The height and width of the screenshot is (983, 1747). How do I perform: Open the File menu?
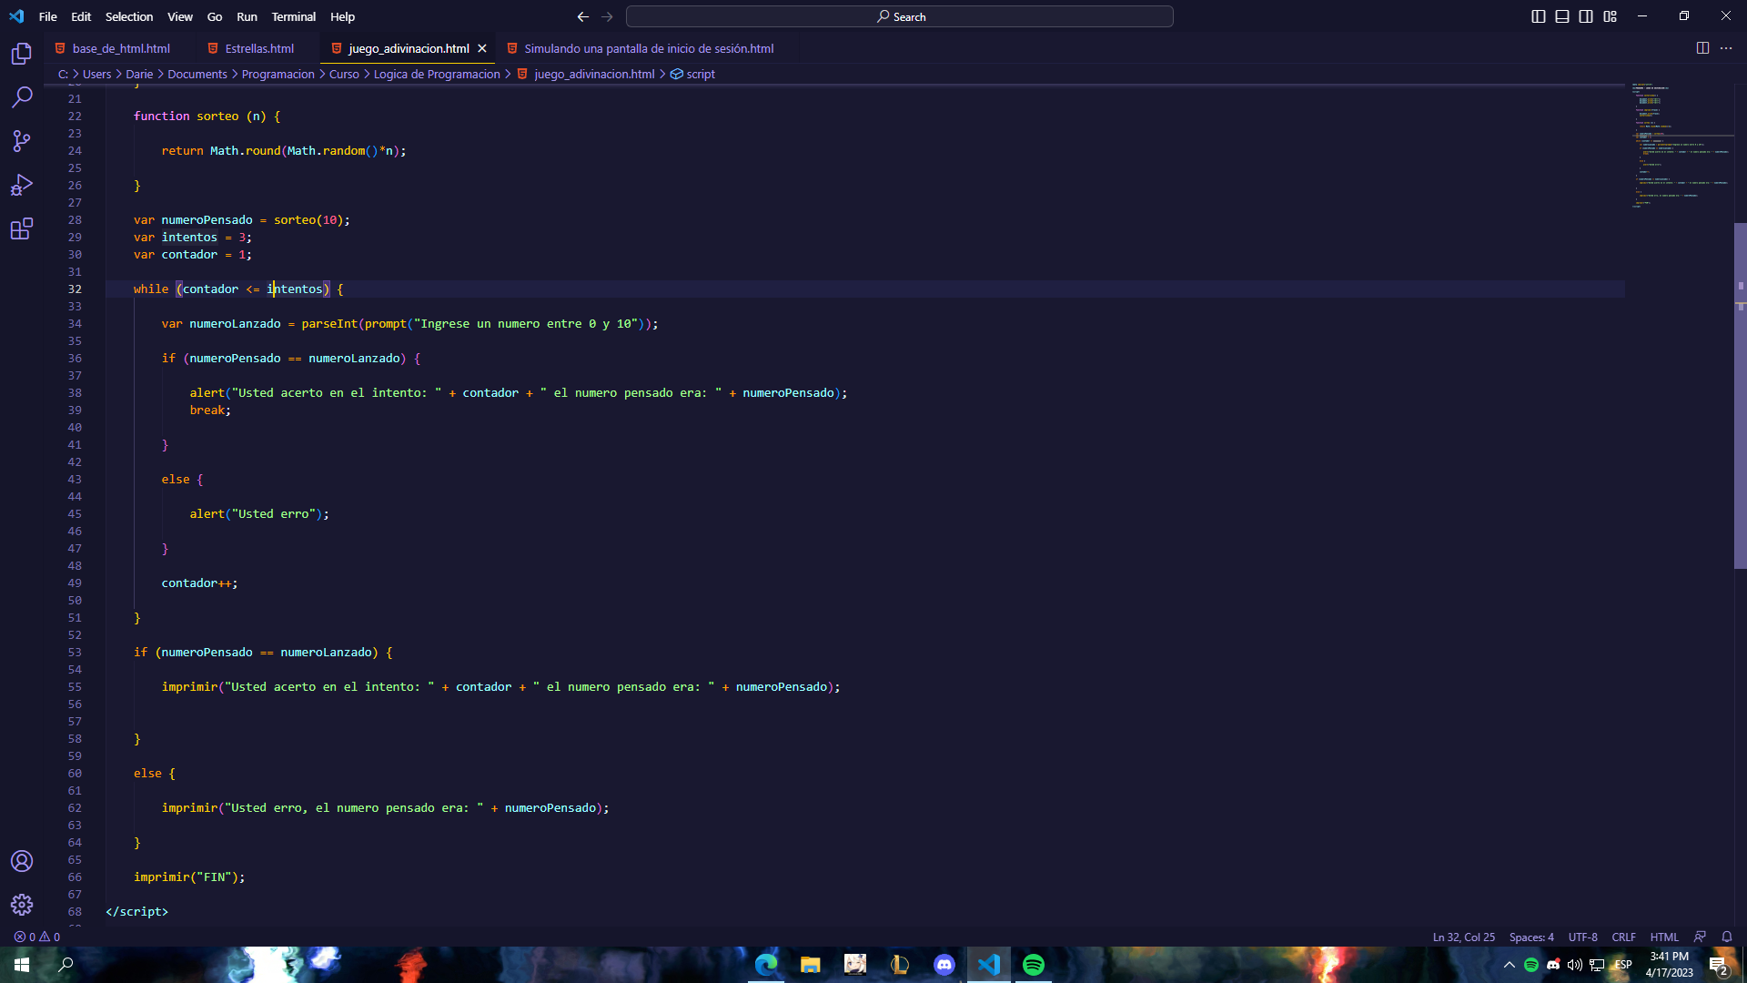47,16
